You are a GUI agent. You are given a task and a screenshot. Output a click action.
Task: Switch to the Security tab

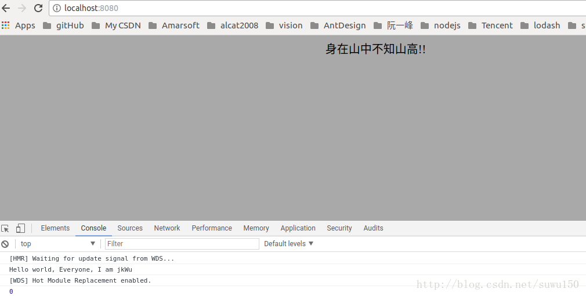pos(339,228)
